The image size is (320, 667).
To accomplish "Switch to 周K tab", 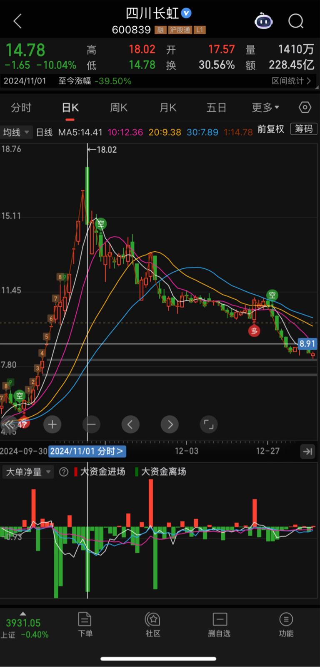I will click(119, 108).
